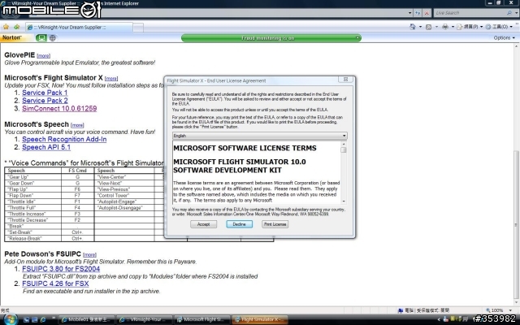The width and height of the screenshot is (520, 325).
Task: Click the Home icon in IE toolbar
Action: click(x=413, y=27)
